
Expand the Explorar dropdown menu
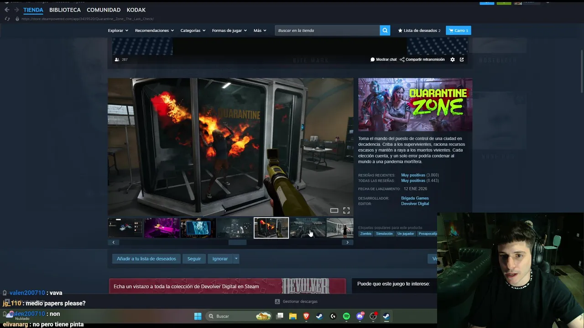click(x=118, y=31)
